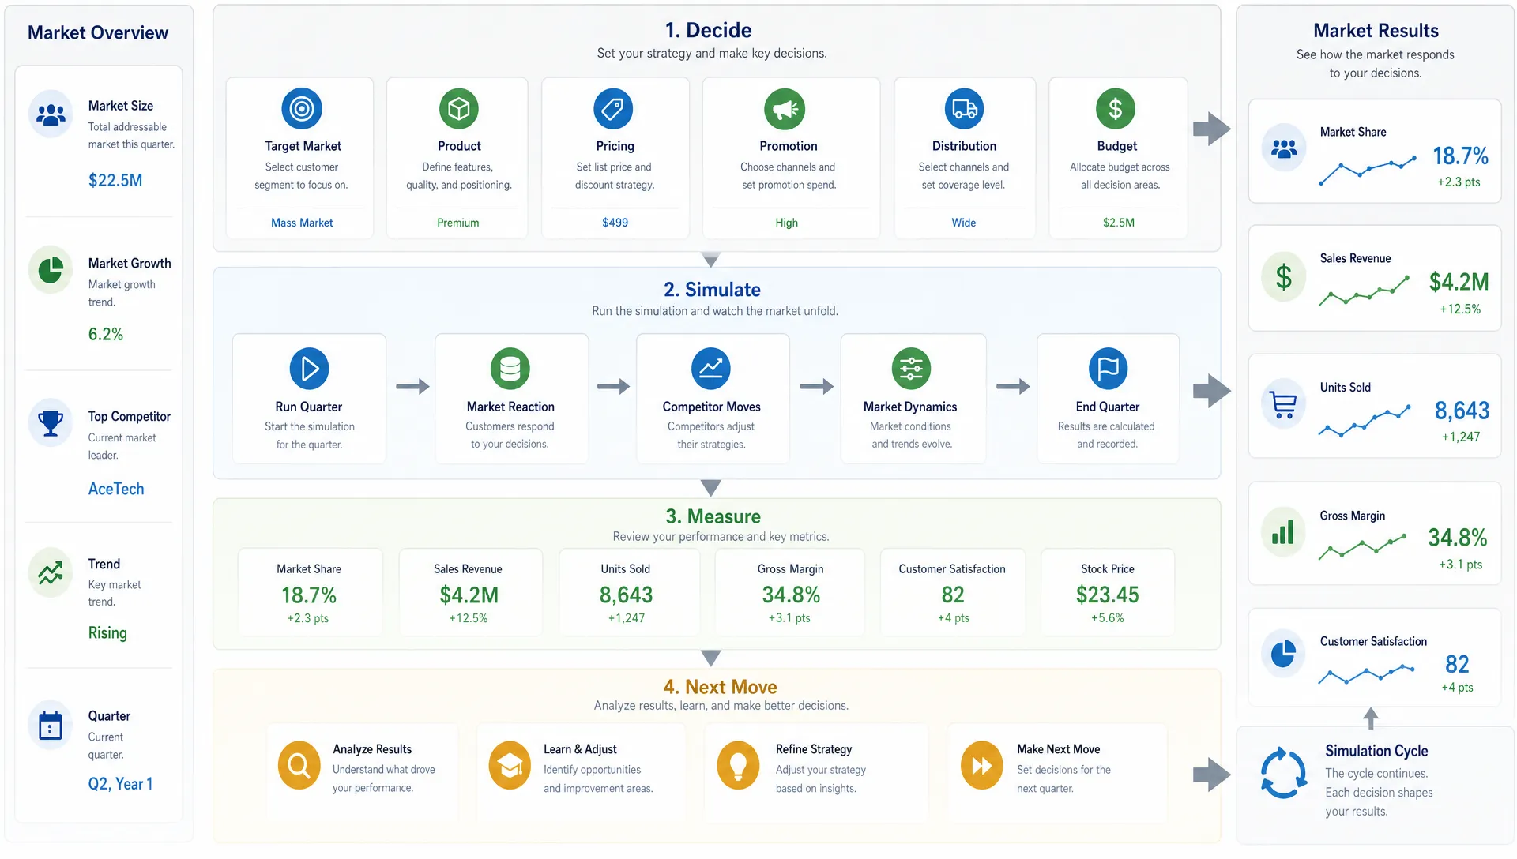The width and height of the screenshot is (1517, 859).
Task: Click the Target Market bullseye icon
Action: coord(301,109)
